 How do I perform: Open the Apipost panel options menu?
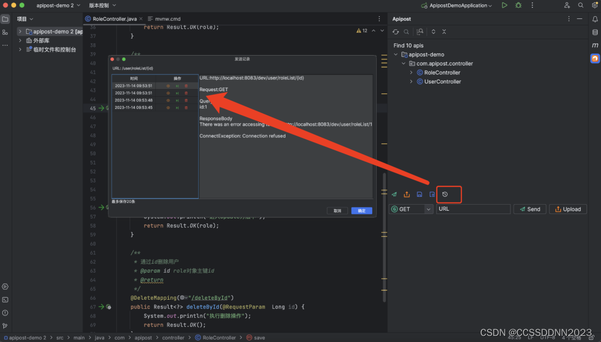[569, 19]
